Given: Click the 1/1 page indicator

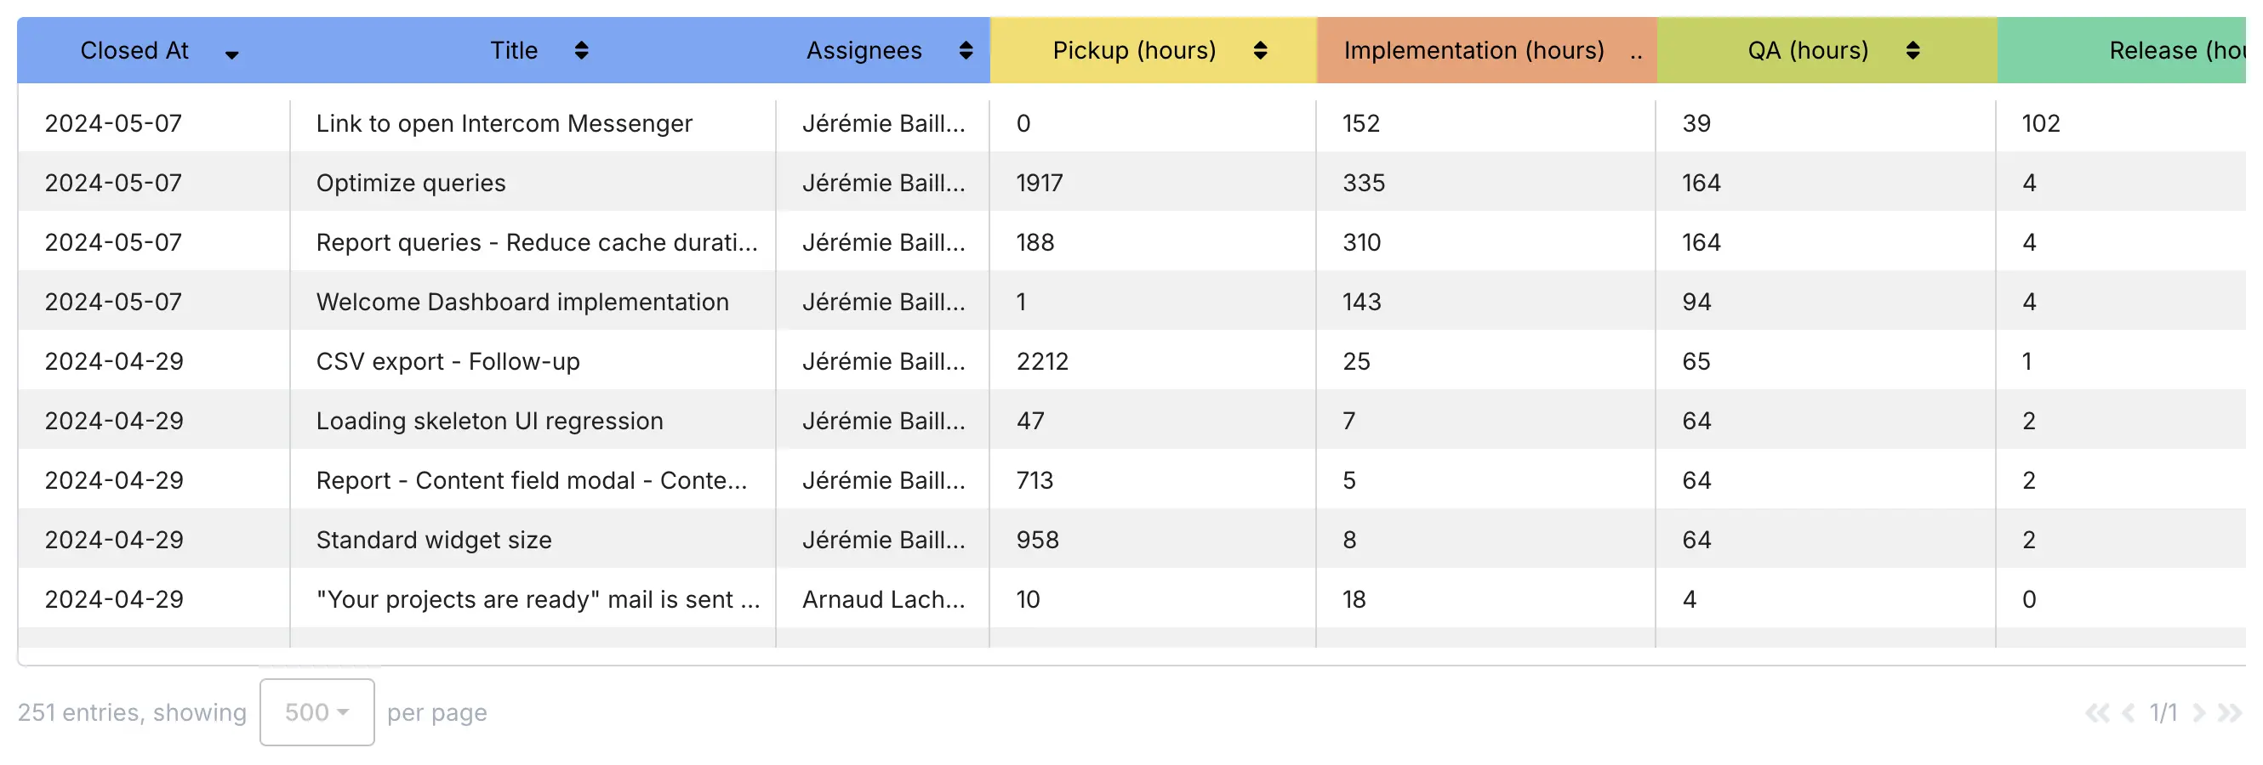Looking at the screenshot, I should pos(2163,712).
